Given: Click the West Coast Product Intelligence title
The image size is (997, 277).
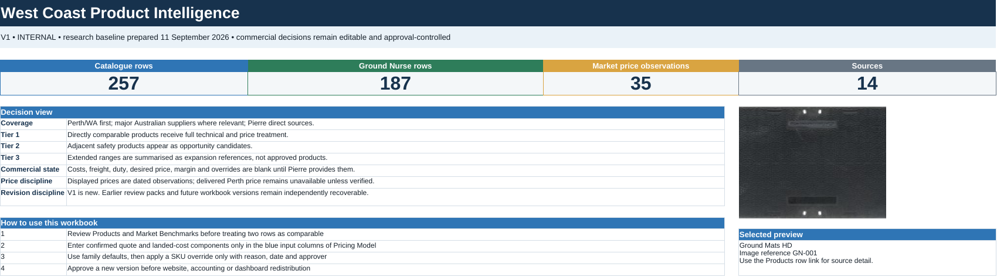Looking at the screenshot, I should point(120,13).
